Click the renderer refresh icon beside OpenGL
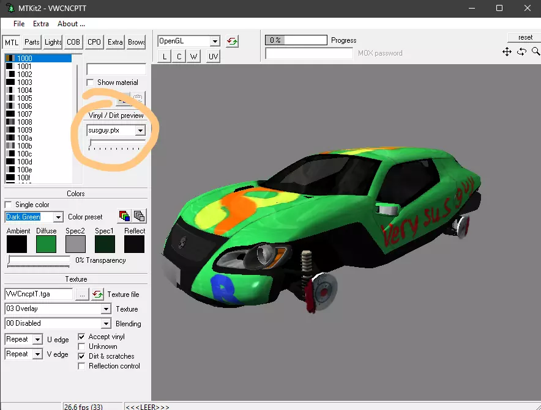 [x=232, y=42]
